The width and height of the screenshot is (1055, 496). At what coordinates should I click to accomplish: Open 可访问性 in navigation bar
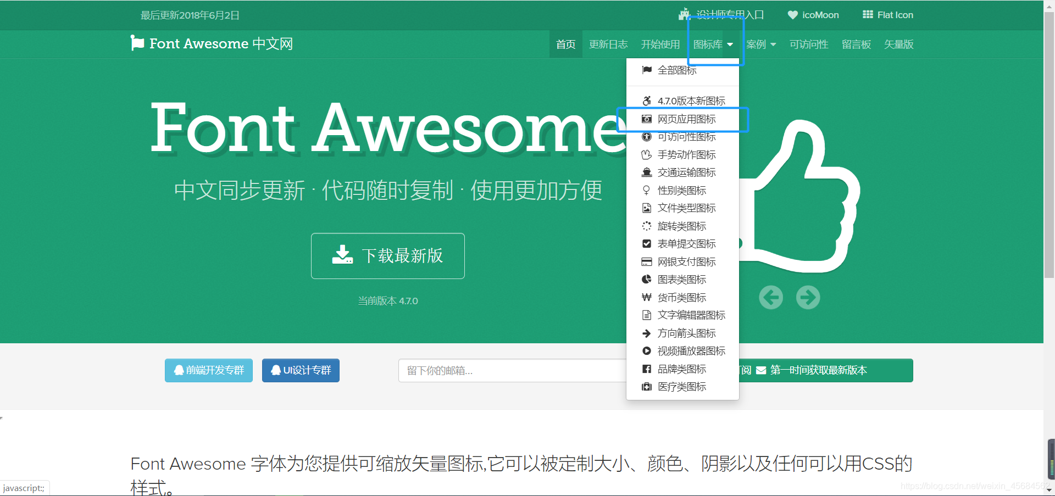pyautogui.click(x=809, y=44)
